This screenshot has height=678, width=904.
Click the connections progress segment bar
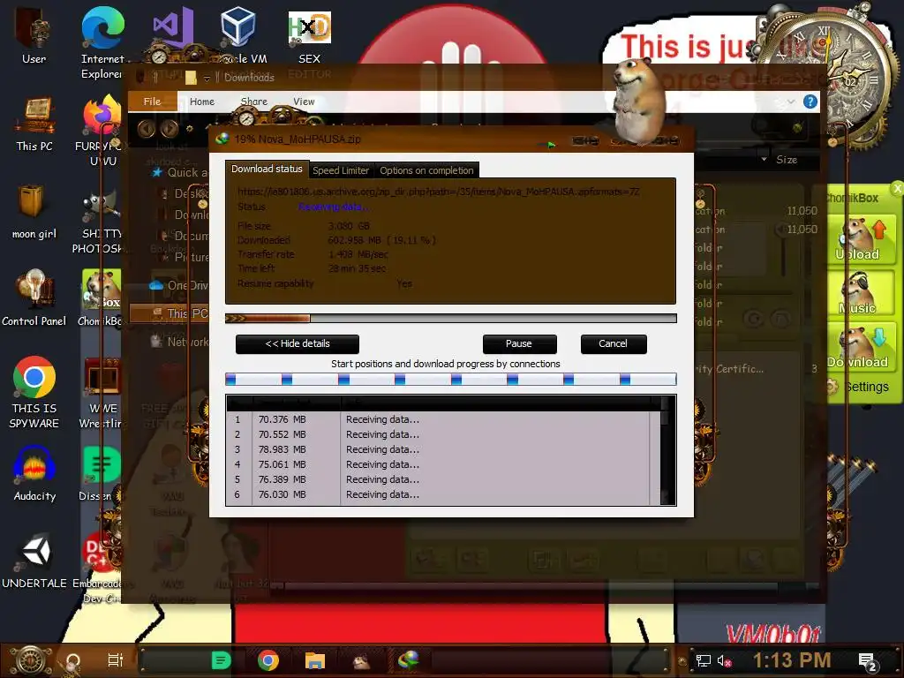point(451,379)
